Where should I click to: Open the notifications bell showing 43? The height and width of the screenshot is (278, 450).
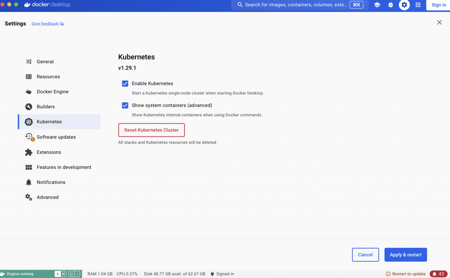click(x=438, y=274)
